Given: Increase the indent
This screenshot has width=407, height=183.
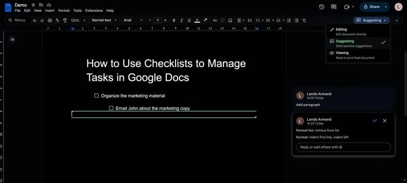Looking at the screenshot, I should [296, 20].
